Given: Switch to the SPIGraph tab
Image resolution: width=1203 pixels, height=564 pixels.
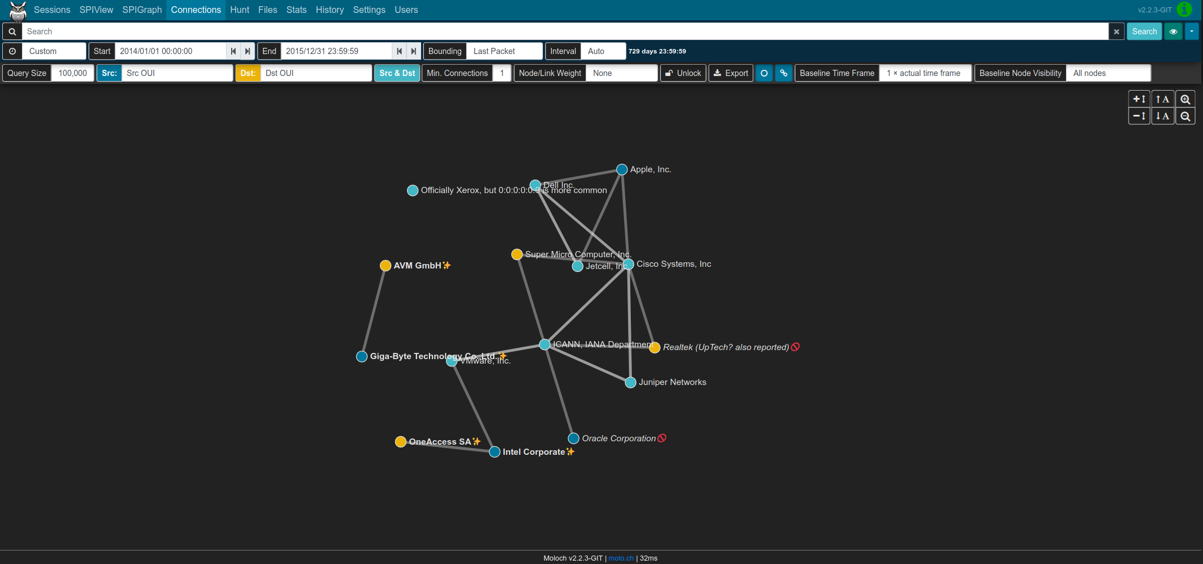Looking at the screenshot, I should tap(141, 10).
